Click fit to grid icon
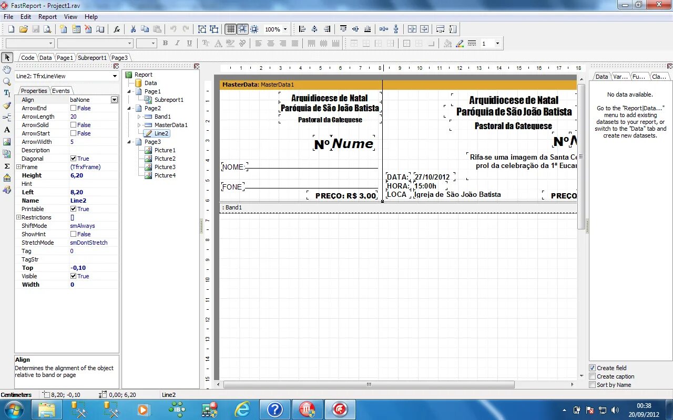The height and width of the screenshot is (420, 673). coord(254,29)
